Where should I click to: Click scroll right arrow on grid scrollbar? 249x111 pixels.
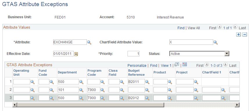point(237,105)
